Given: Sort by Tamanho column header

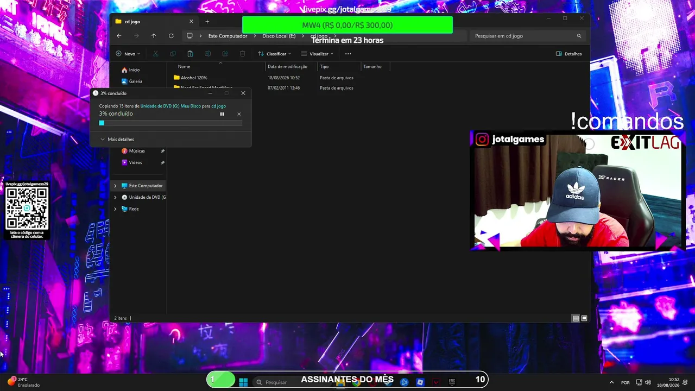Looking at the screenshot, I should (372, 66).
